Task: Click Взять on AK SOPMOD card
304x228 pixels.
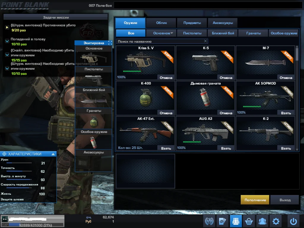Action: coord(286,113)
